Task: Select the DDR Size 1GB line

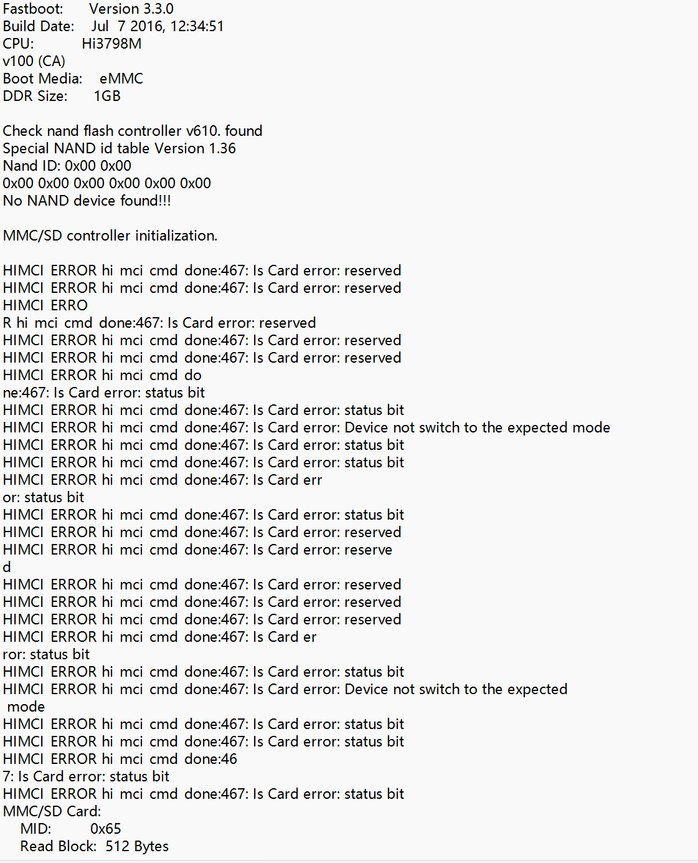Action: pos(62,97)
